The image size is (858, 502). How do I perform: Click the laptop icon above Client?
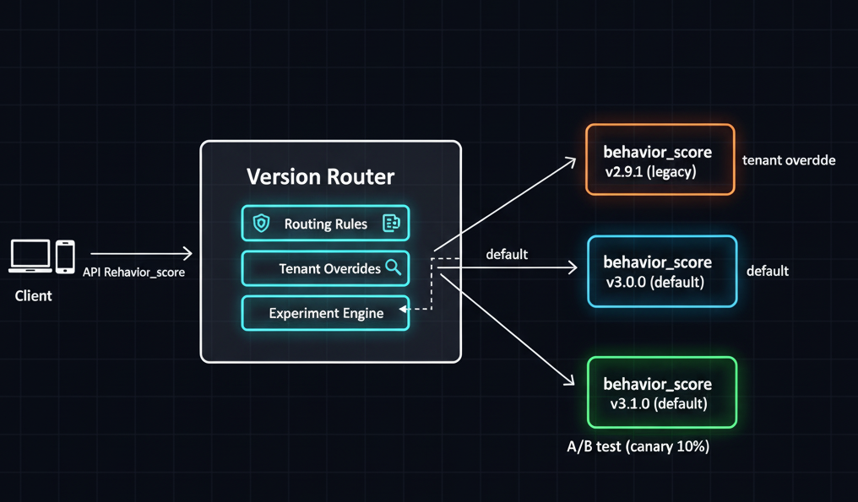tap(30, 256)
